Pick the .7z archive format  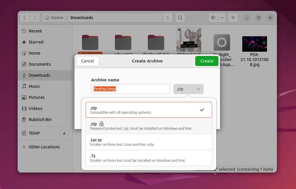149,158
